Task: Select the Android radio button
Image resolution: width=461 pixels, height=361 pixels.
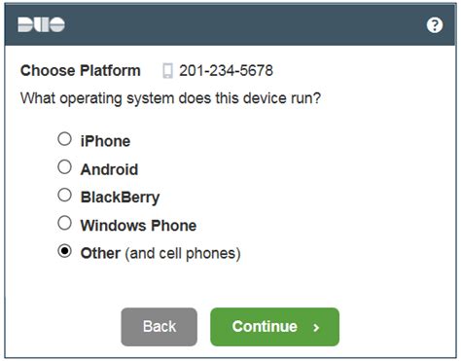Action: [x=64, y=167]
